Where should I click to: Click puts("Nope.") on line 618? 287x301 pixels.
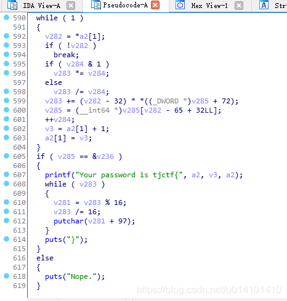(75, 277)
